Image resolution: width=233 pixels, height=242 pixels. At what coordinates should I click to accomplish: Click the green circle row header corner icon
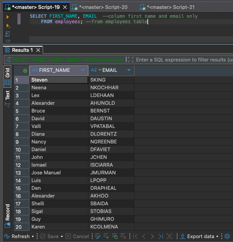point(25,71)
